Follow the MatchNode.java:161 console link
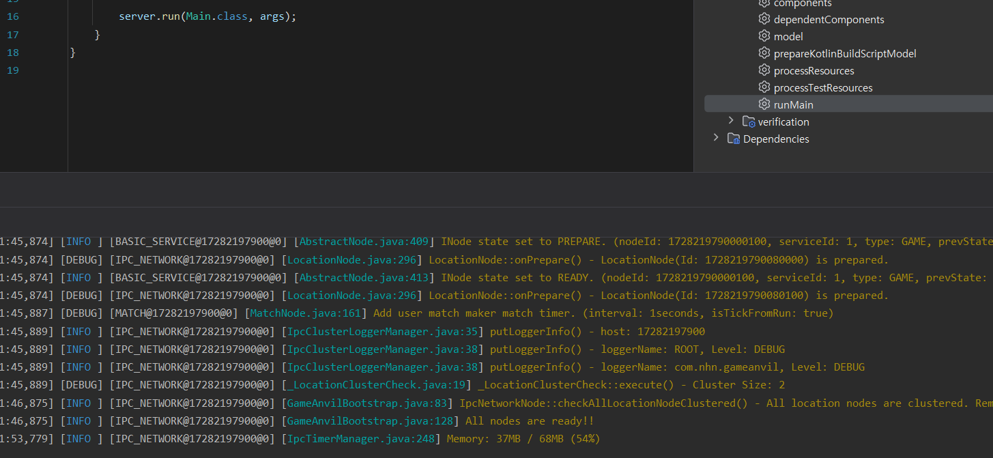 [x=305, y=313]
